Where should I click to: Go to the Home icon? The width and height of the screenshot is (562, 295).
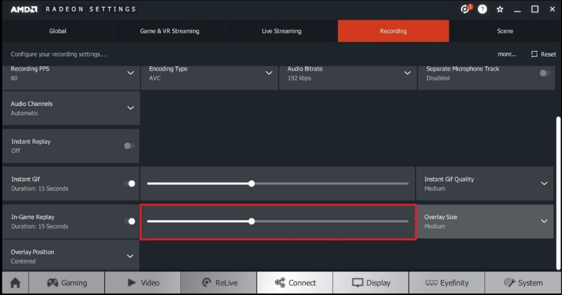pos(15,283)
